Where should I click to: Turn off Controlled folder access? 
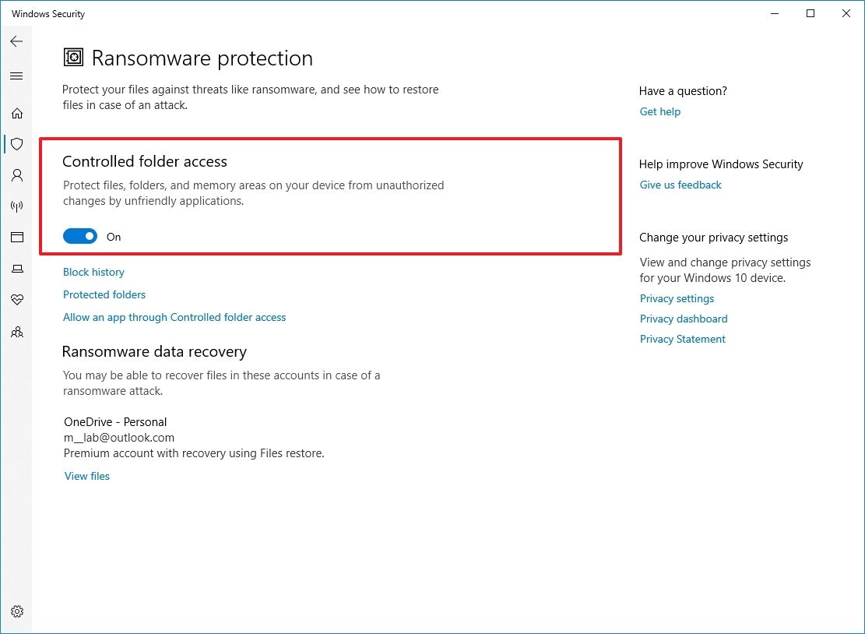(x=80, y=236)
